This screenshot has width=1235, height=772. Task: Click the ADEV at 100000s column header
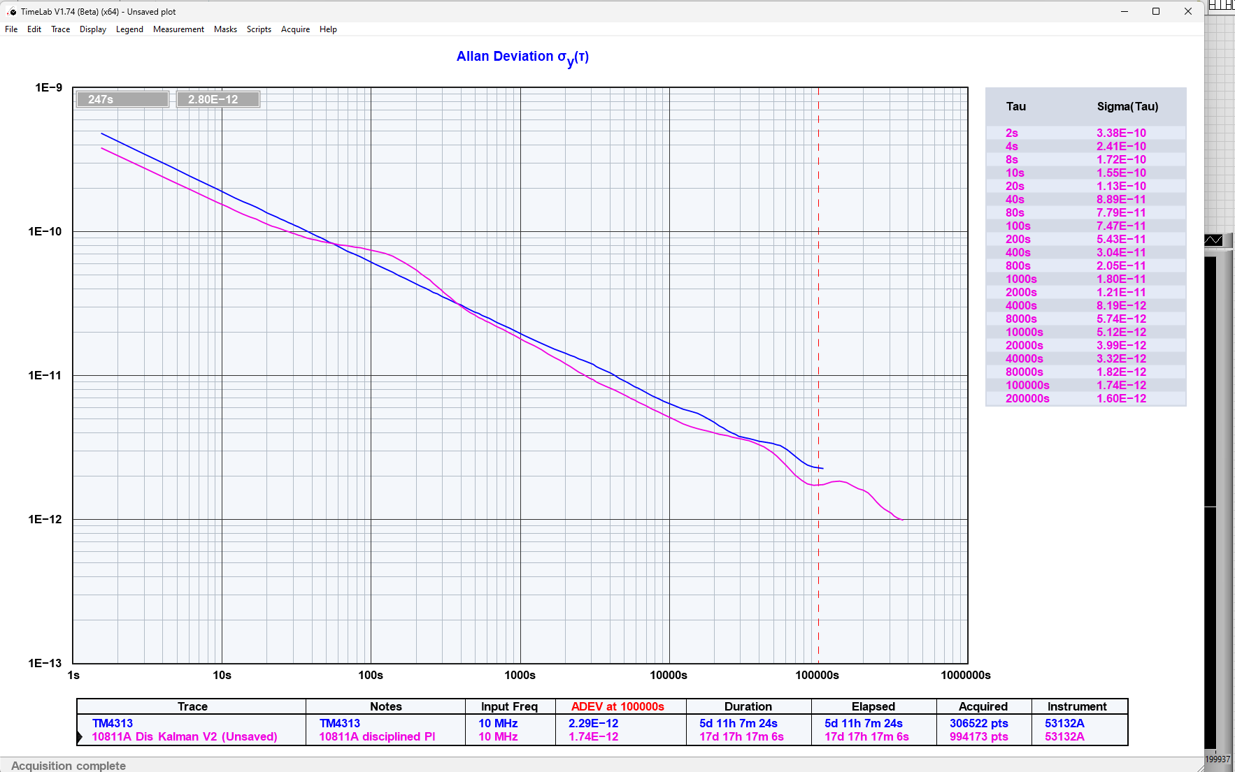pos(617,706)
